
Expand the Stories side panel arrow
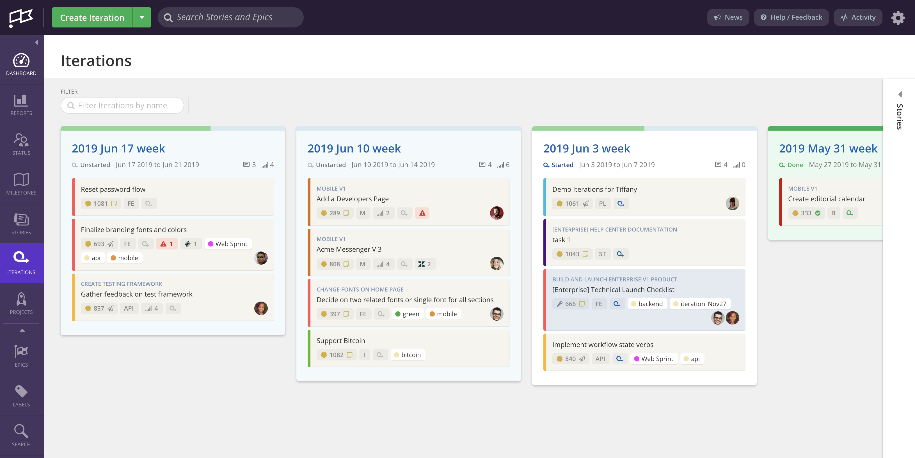coord(900,94)
